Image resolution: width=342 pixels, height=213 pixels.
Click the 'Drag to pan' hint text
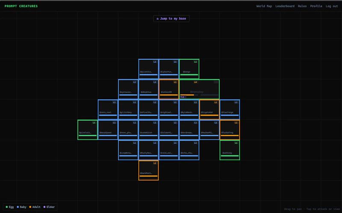pyautogui.click(x=293, y=209)
